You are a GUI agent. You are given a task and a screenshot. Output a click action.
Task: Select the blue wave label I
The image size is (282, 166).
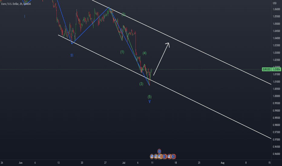[25, 17]
